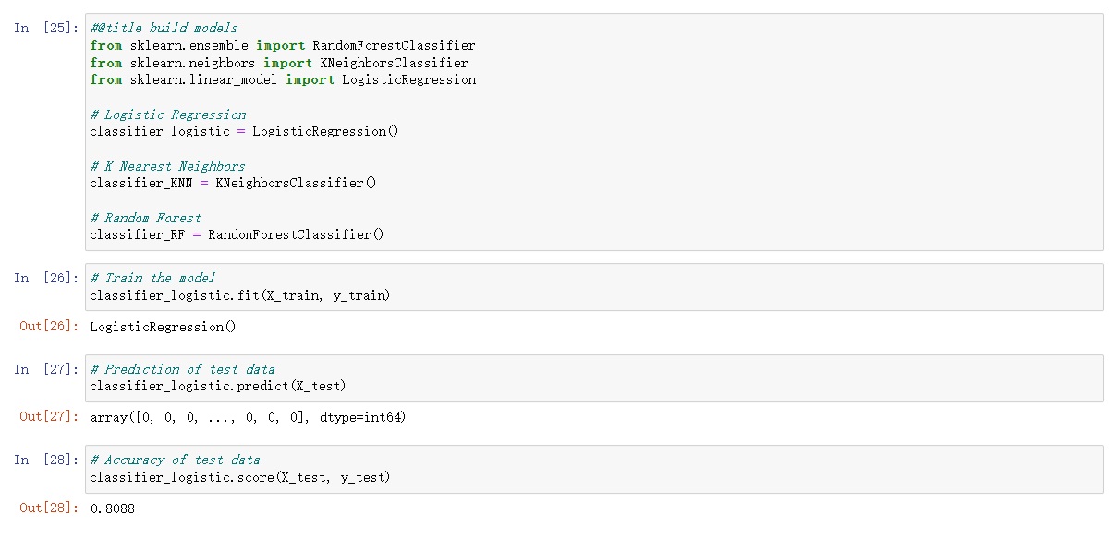
Task: Click the RandomForestClassifier import line
Action: click(283, 45)
